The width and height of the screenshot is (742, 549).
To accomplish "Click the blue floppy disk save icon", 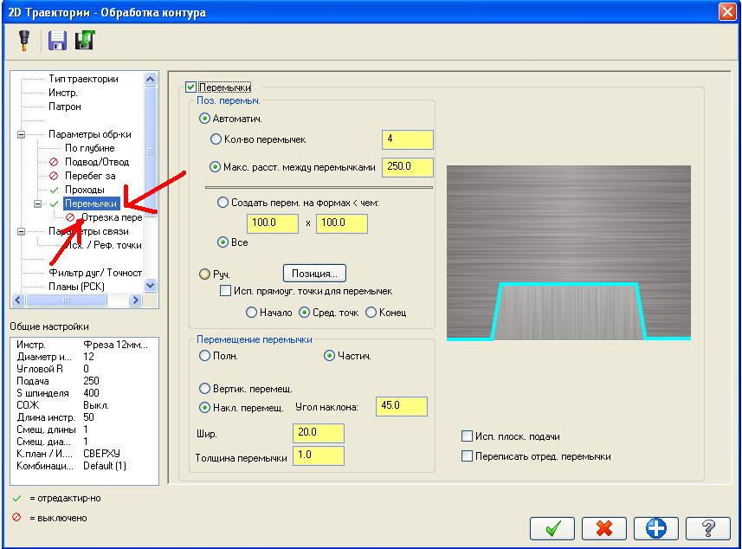I will tap(57, 40).
